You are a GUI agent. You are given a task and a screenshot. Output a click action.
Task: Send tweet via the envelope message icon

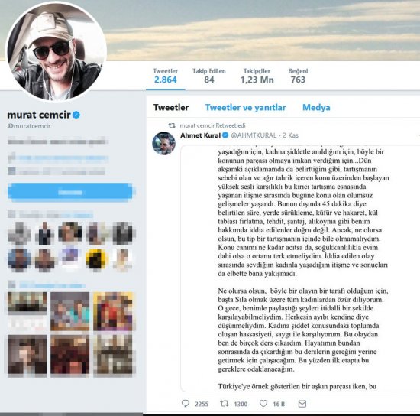coord(302,404)
